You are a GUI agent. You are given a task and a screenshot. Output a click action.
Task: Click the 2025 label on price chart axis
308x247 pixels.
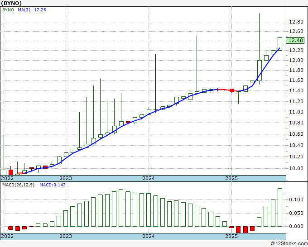pos(231,178)
